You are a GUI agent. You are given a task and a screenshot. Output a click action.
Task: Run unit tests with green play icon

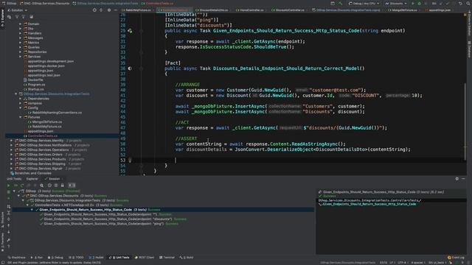[x=8, y=185]
